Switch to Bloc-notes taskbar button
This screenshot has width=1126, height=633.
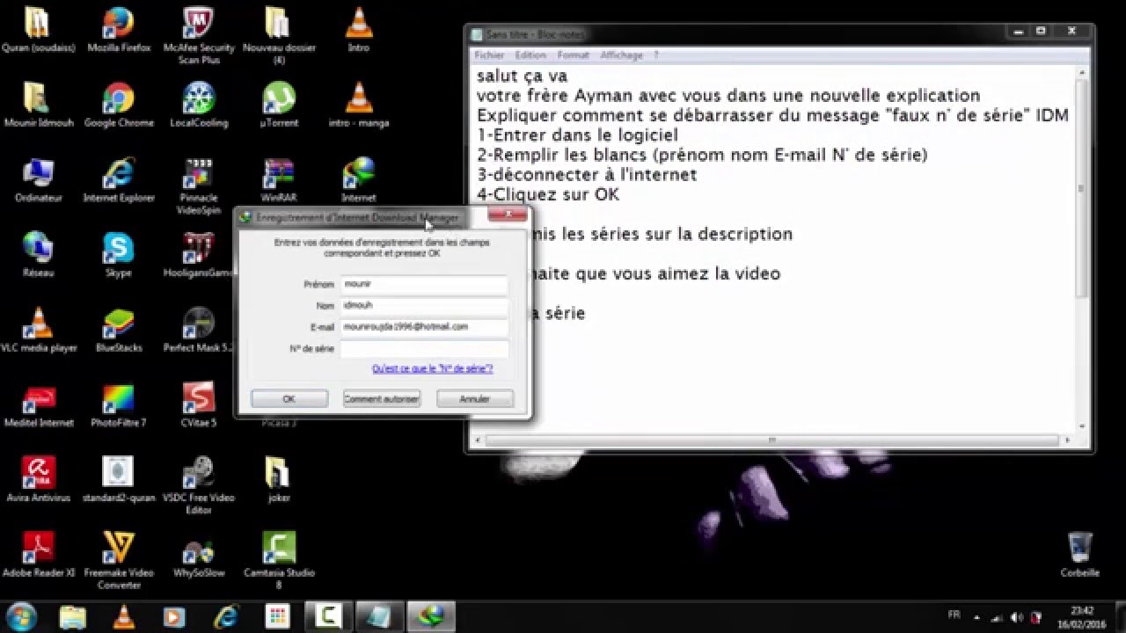(380, 615)
